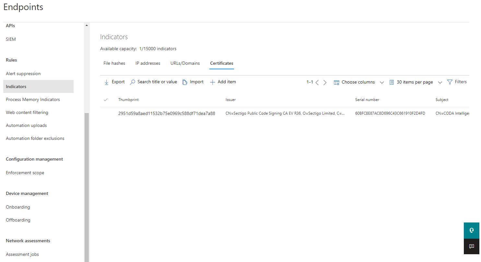Click the plus icon next to Add item
Image resolution: width=481 pixels, height=262 pixels.
[213, 82]
